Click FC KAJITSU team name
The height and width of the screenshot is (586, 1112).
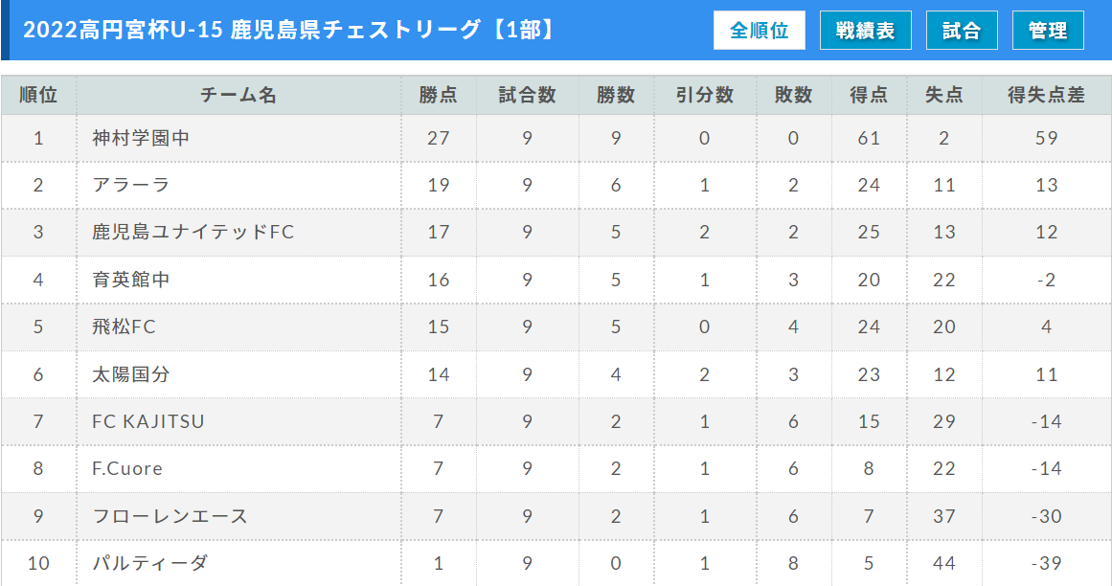coord(148,421)
